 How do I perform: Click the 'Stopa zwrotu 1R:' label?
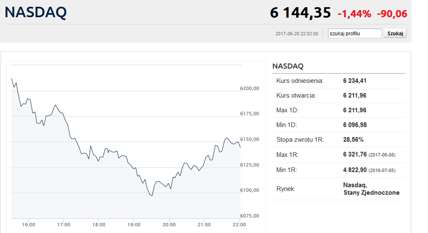coord(300,139)
